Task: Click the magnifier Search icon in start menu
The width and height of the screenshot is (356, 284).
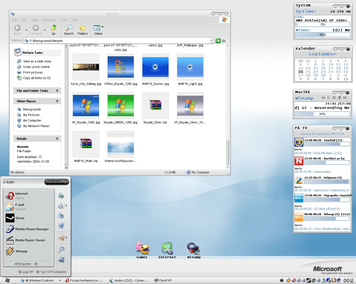Action: coord(61,250)
